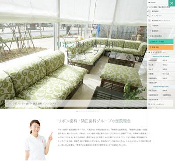This screenshot has width=175, height=164.
Task: Select the first slideshow pagination dot
Action: pyautogui.click(x=77, y=111)
